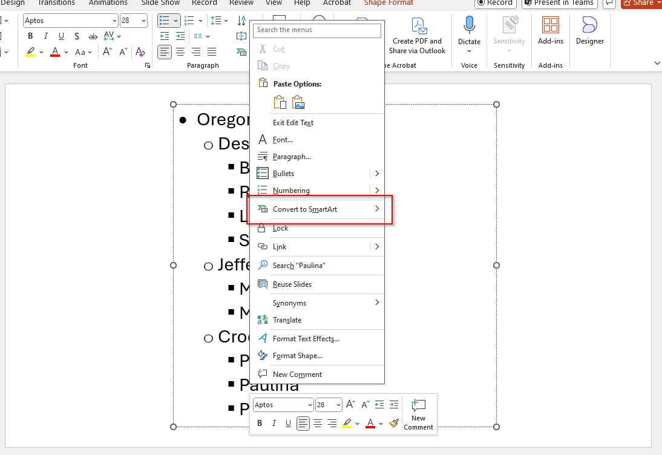Open Font... from context menu
The width and height of the screenshot is (662, 455).
point(317,140)
